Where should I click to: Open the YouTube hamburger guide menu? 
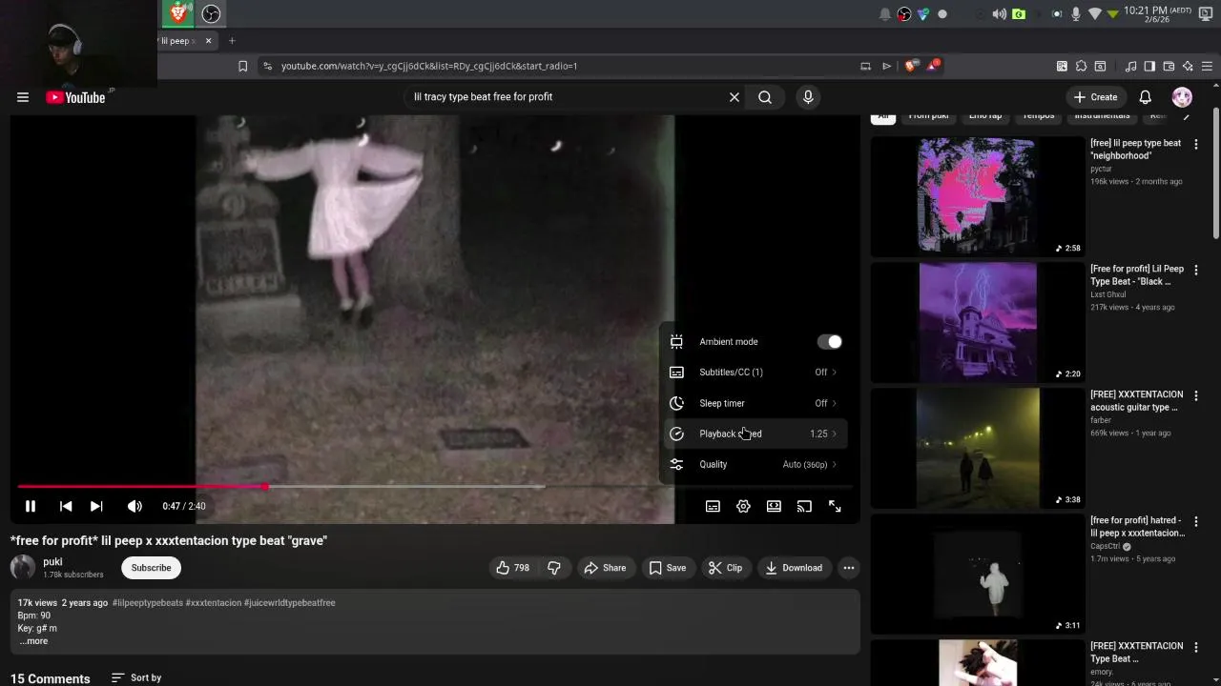point(23,97)
